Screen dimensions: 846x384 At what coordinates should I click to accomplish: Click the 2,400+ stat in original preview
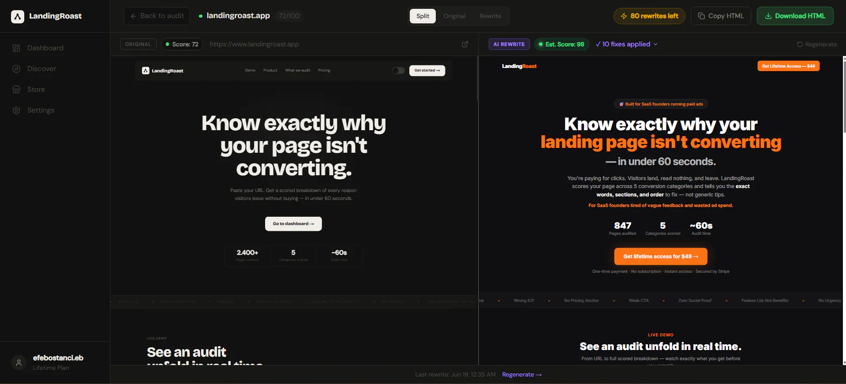coord(247,255)
